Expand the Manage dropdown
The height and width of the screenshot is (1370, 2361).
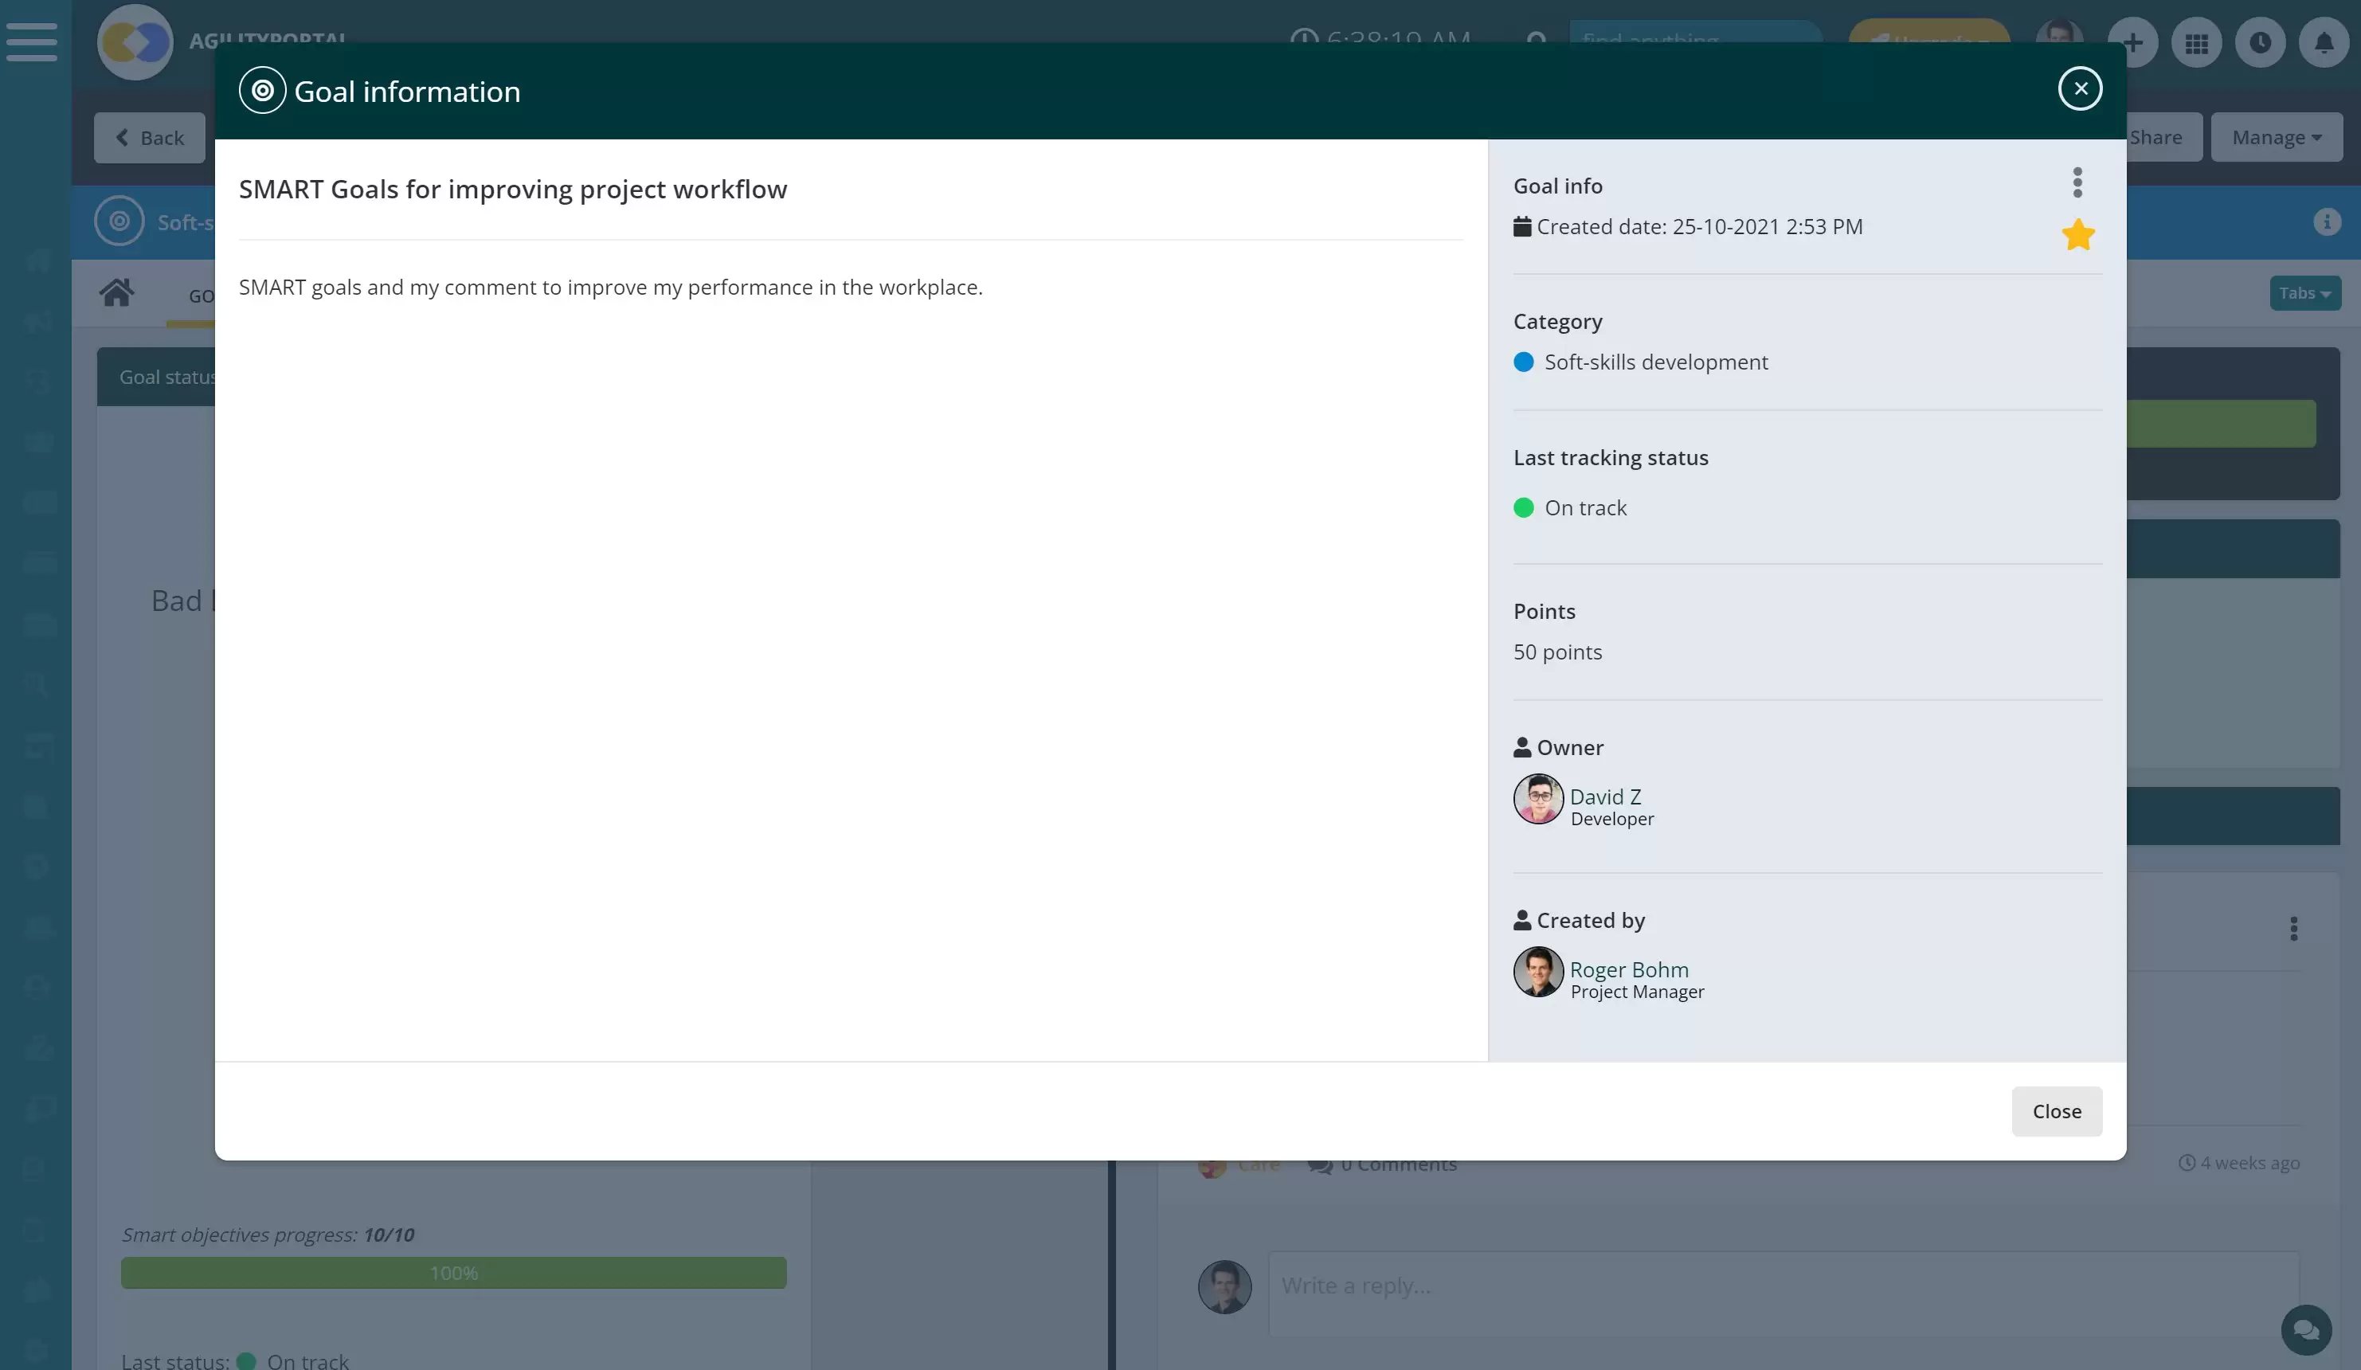(2277, 138)
